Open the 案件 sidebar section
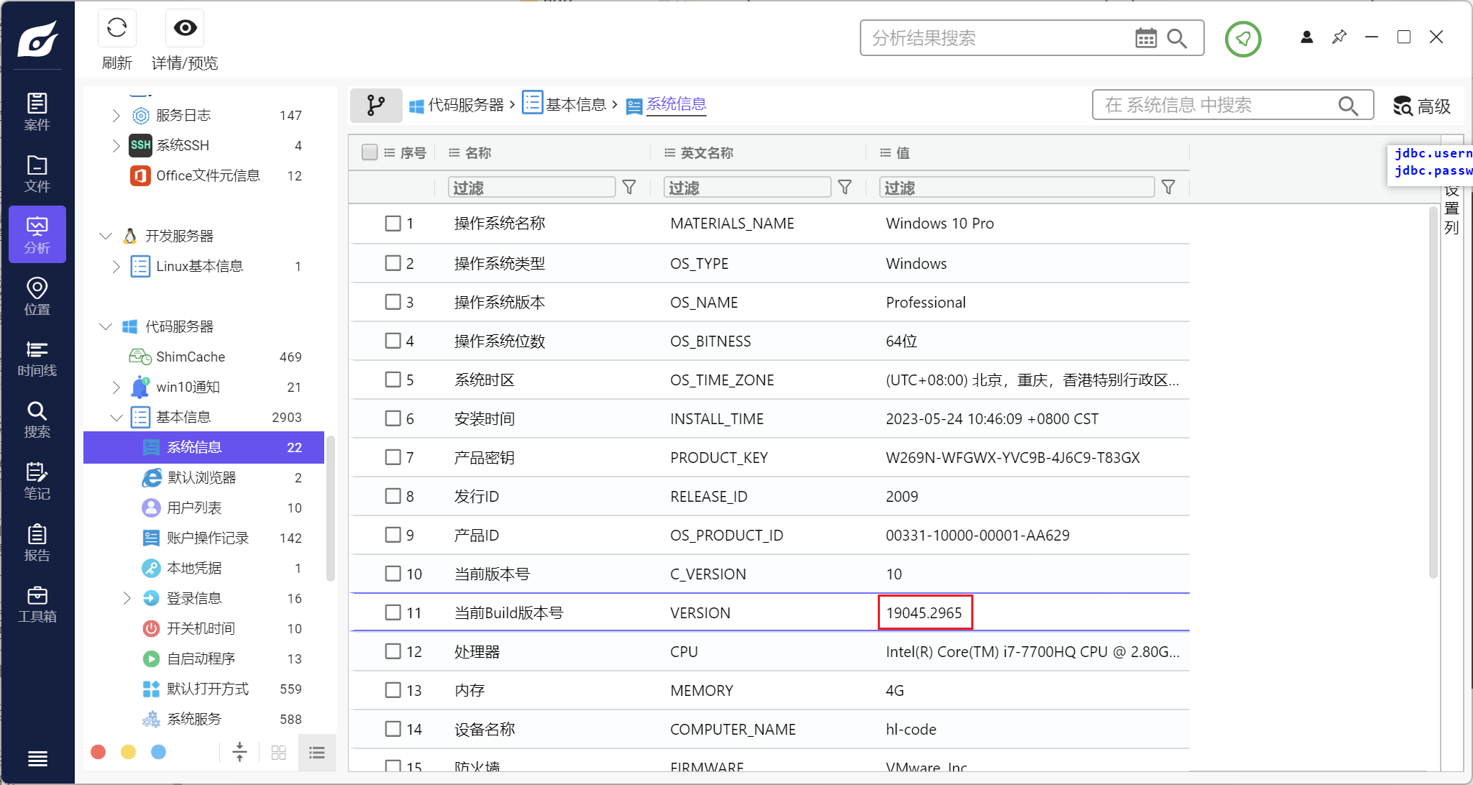 (x=37, y=112)
